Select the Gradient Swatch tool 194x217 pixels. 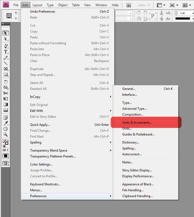tap(6, 104)
